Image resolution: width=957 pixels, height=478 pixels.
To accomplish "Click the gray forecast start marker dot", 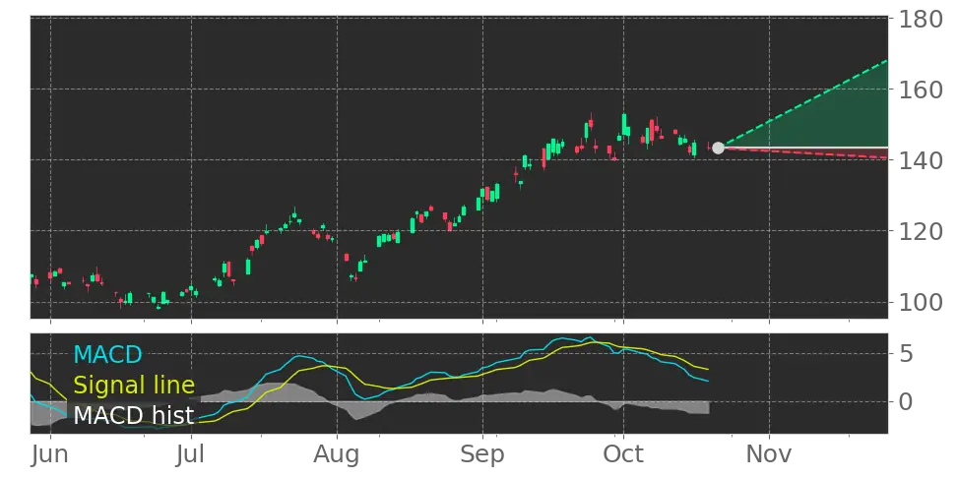I will 719,149.
